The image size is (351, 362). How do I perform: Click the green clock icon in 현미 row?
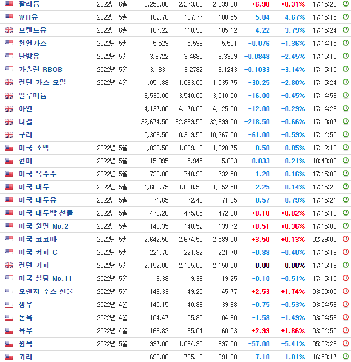tap(346, 160)
